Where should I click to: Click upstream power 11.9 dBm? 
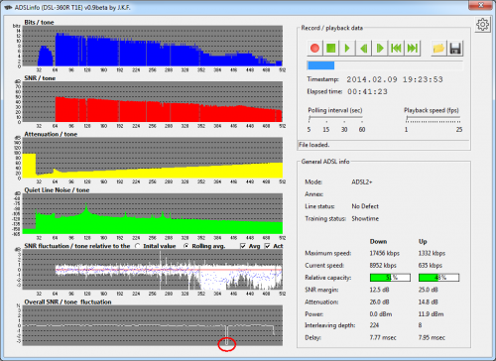pos(432,314)
